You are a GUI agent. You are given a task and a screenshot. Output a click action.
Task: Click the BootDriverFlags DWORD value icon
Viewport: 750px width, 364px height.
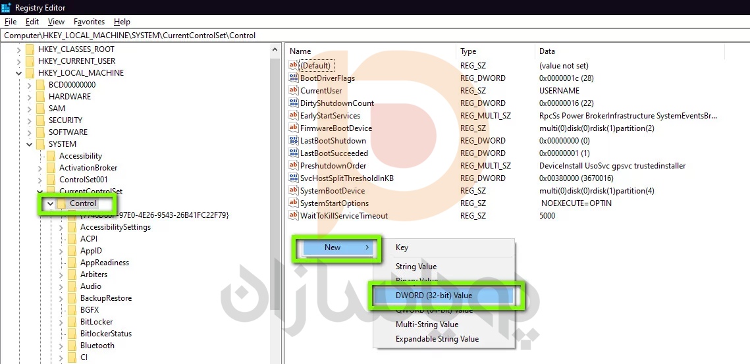(x=294, y=78)
